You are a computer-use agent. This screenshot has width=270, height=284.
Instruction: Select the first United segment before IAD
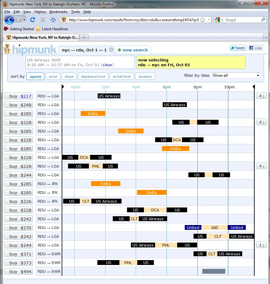[193, 227]
